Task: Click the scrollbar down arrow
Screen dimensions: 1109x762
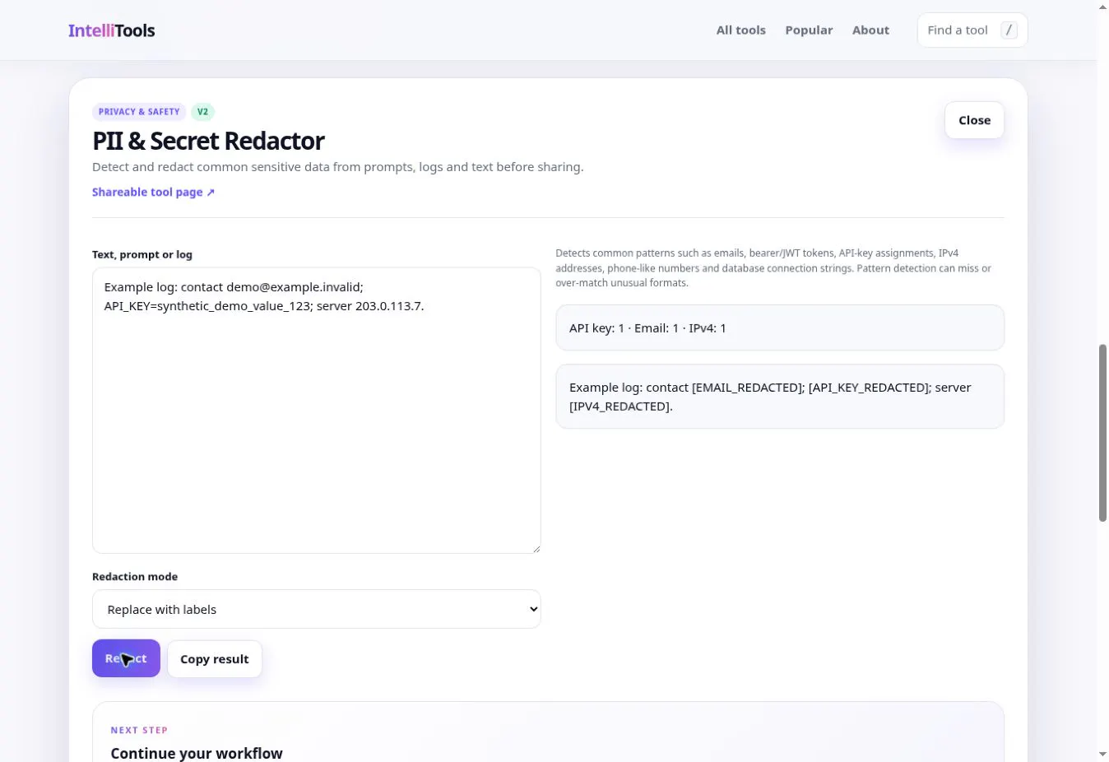Action: 1102,755
